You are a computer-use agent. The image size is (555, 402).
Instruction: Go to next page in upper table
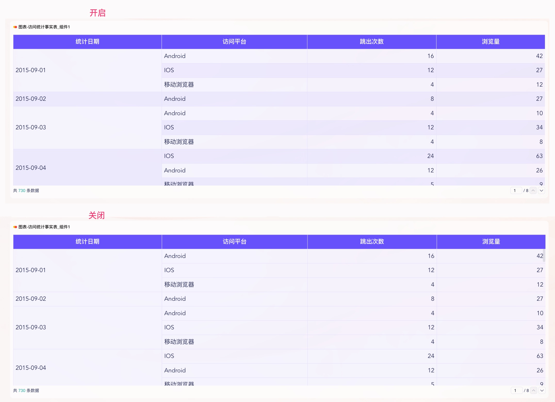542,190
